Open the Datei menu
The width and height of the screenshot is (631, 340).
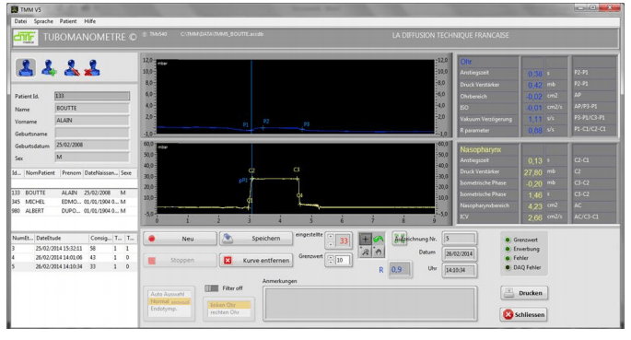(x=20, y=21)
